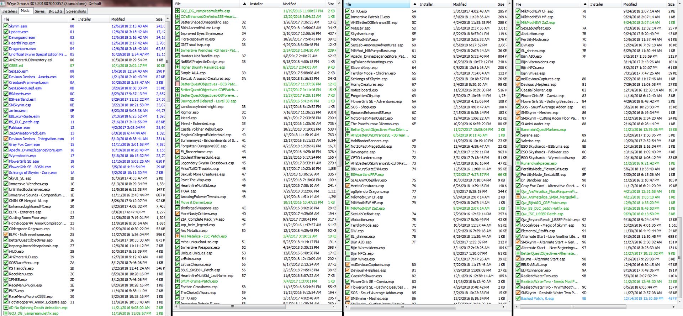Image resolution: width=683 pixels, height=316 pixels.
Task: Toggle Elemental_Staffs.esp checkbox
Action: coord(518,231)
